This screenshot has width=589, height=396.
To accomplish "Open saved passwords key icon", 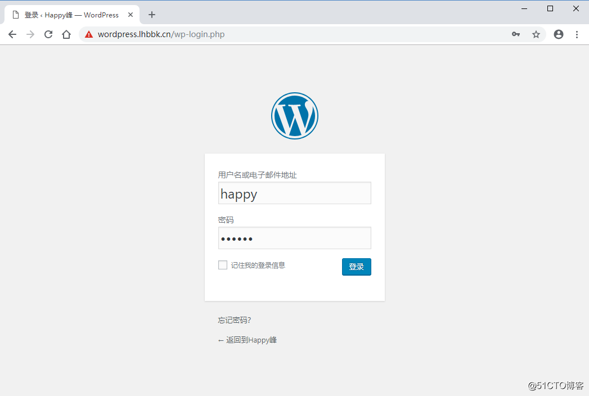I will (516, 34).
